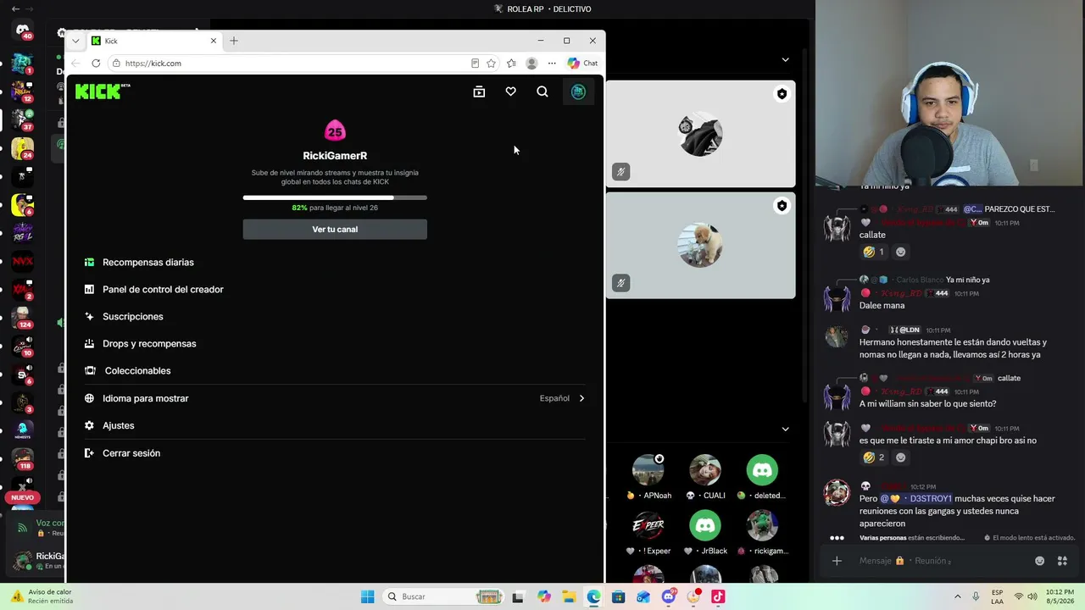Open Kick search with the magnifier icon
The width and height of the screenshot is (1085, 610).
coord(542,91)
